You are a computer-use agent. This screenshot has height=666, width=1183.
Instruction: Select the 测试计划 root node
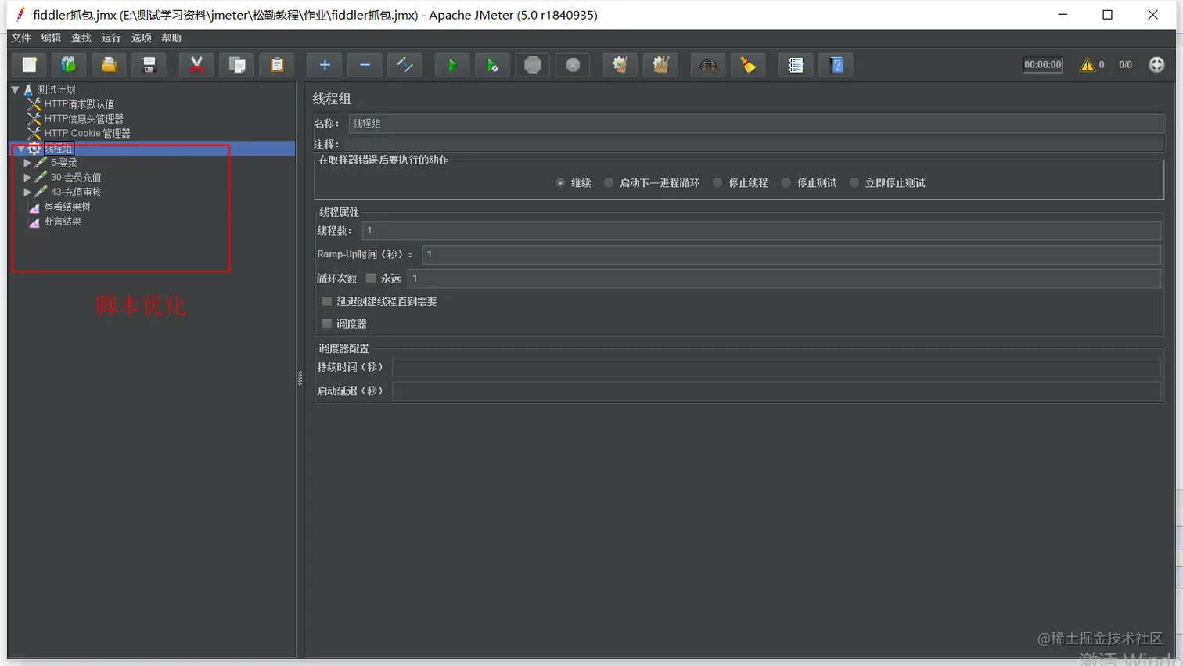tap(56, 89)
